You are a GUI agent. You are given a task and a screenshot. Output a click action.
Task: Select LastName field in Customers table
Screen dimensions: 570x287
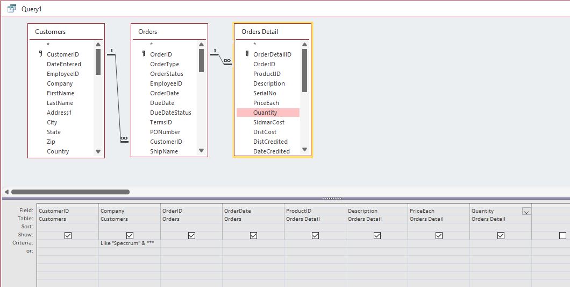[60, 103]
